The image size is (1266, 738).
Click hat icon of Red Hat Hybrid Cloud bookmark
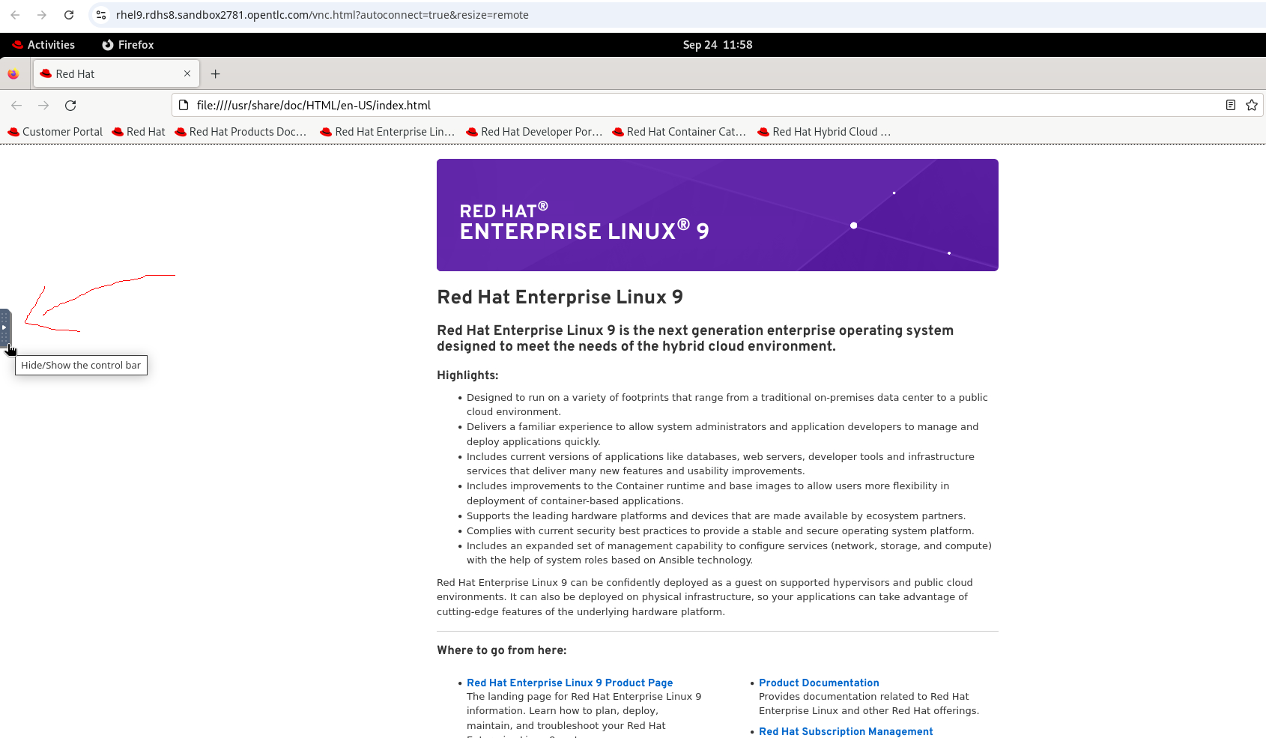(x=763, y=132)
